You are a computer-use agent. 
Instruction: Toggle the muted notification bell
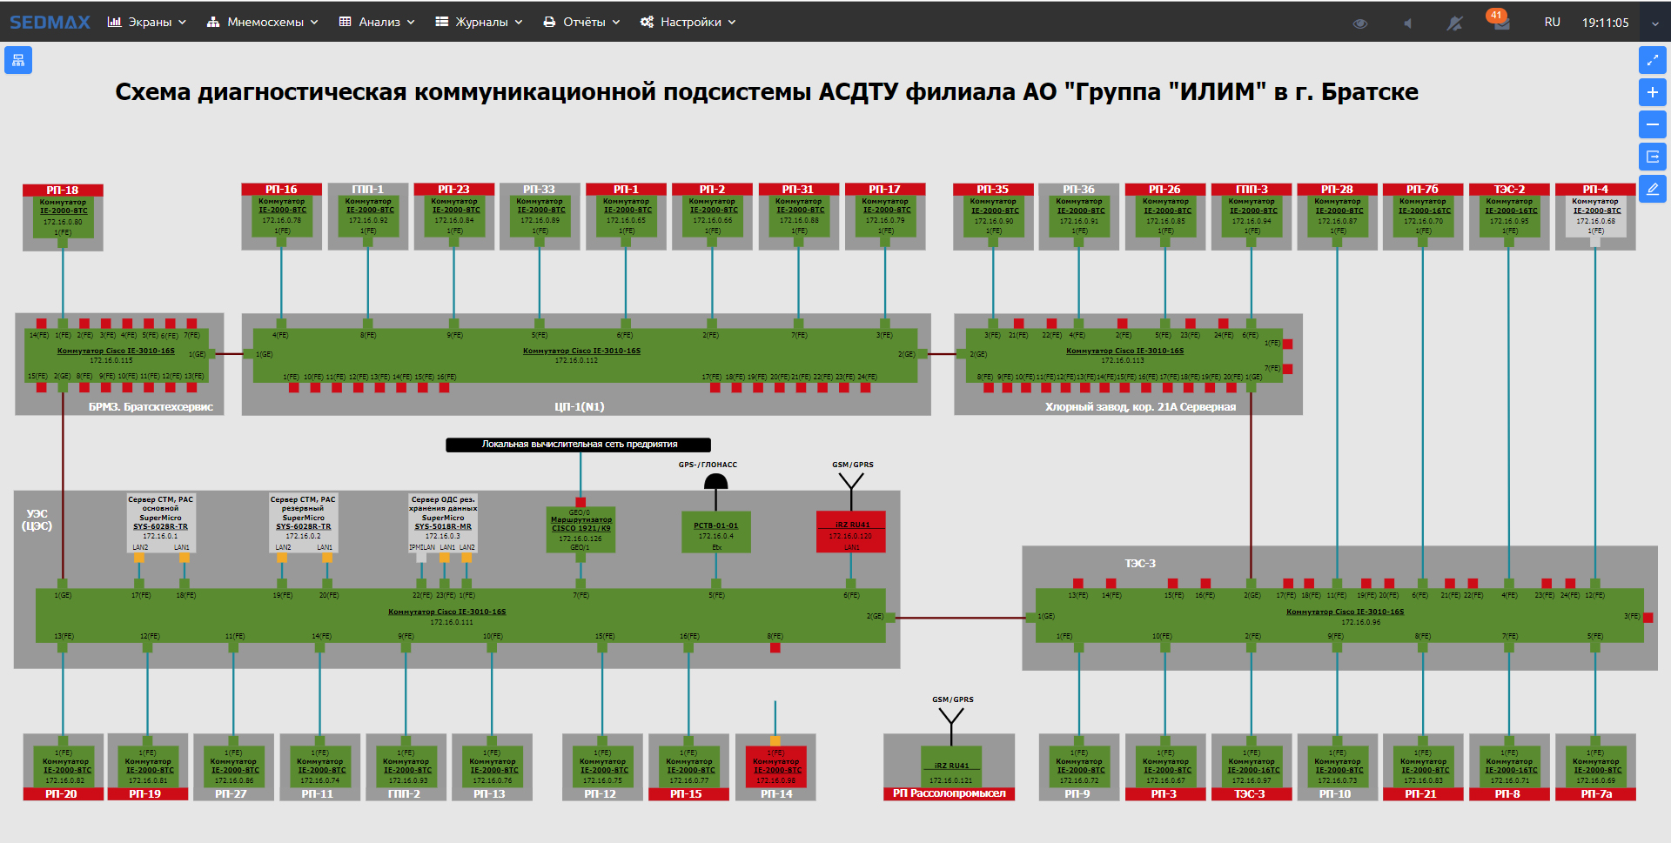tap(1454, 23)
